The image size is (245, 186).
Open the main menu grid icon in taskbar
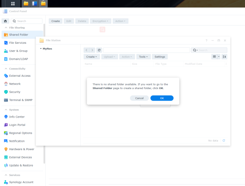(13, 4)
